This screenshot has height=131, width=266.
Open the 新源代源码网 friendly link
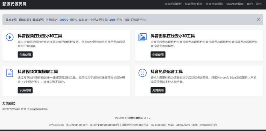[x=11, y=109]
